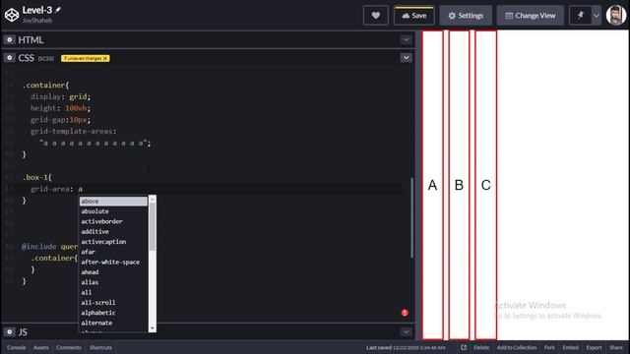
Task: Choose 'all' suggestion
Action: (x=113, y=292)
